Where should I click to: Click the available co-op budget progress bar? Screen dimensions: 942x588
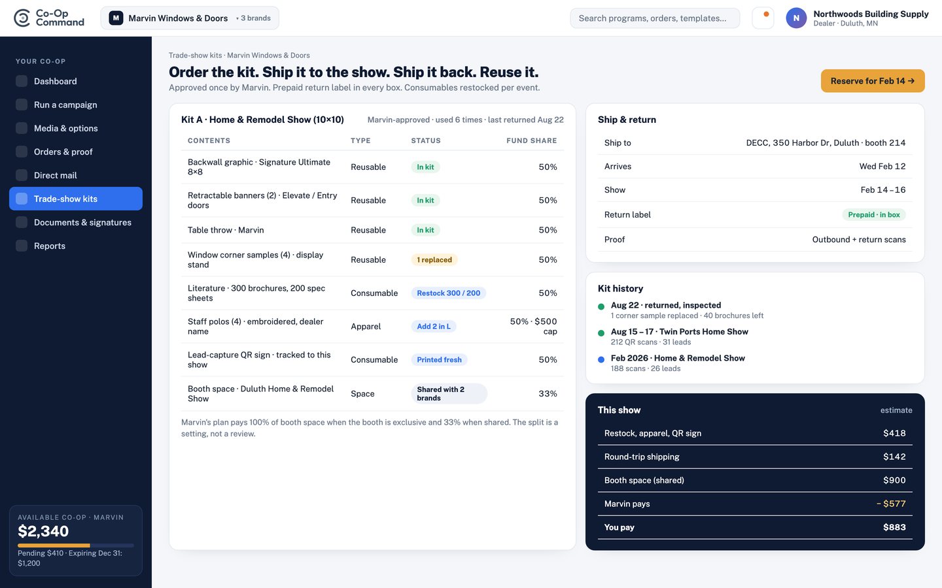pyautogui.click(x=76, y=545)
